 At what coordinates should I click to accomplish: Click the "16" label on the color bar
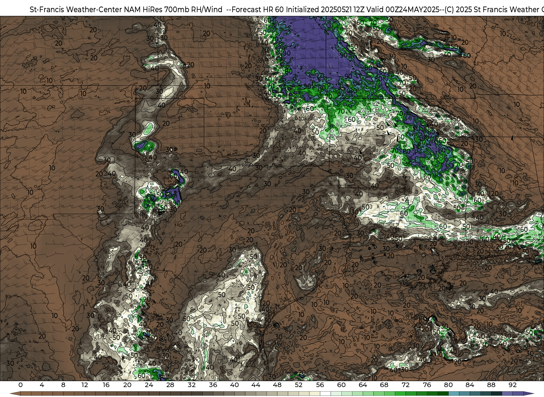point(106,385)
